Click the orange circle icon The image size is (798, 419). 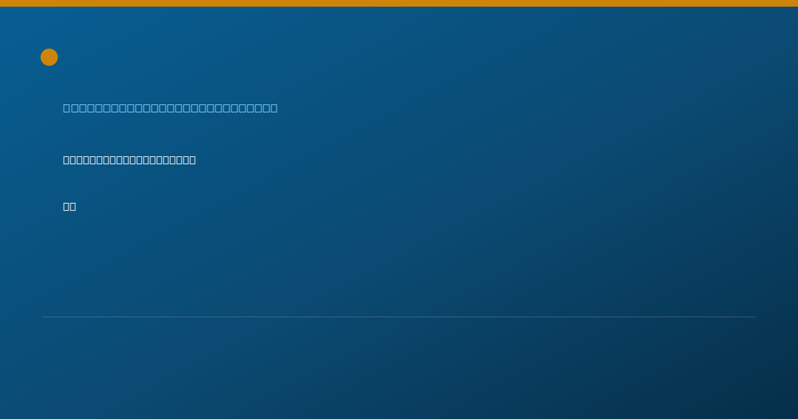(49, 57)
